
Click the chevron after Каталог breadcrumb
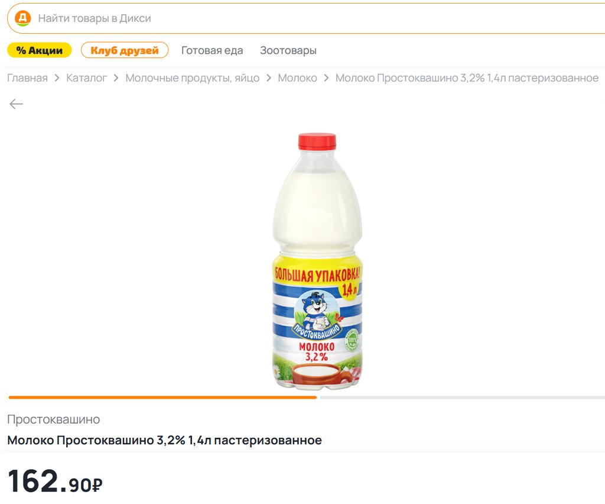tap(116, 78)
